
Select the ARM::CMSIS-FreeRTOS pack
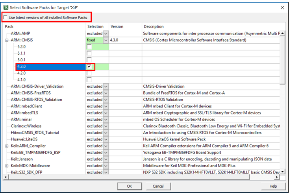[31, 93]
